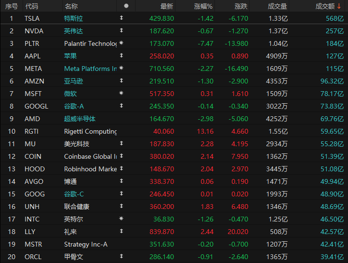348x263 pixels.
Task: Click the red sort arrow next to 成交额
Action: coord(339,6)
